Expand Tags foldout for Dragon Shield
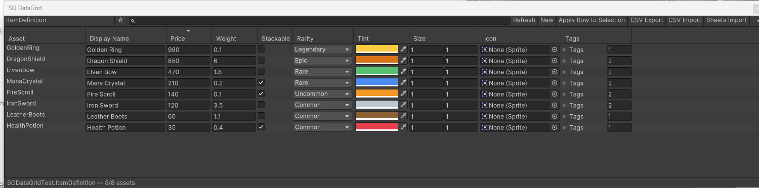The width and height of the screenshot is (759, 188). [565, 61]
